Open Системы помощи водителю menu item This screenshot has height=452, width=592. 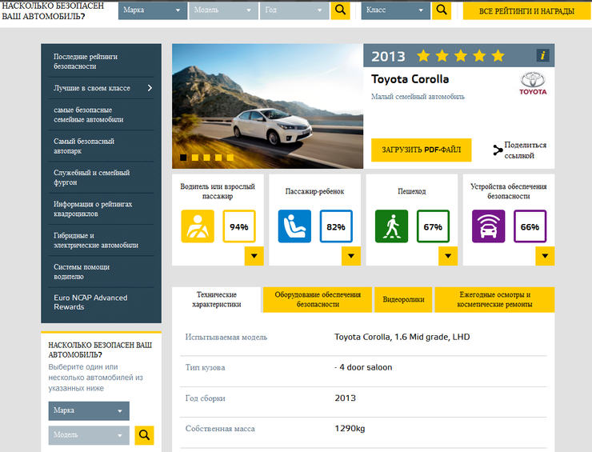(82, 271)
